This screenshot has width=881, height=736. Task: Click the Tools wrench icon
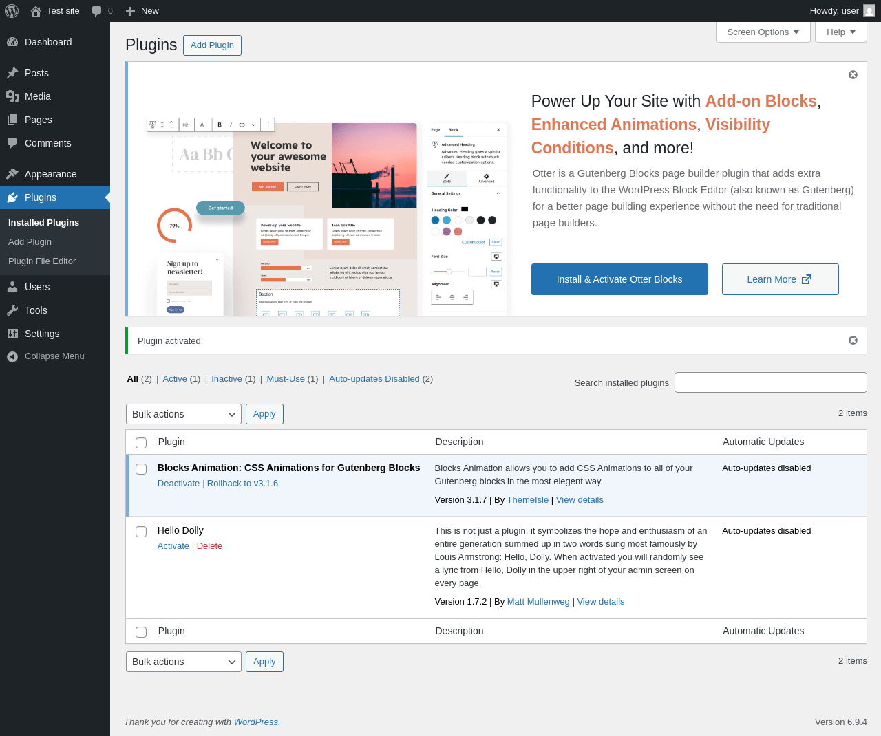(x=12, y=310)
